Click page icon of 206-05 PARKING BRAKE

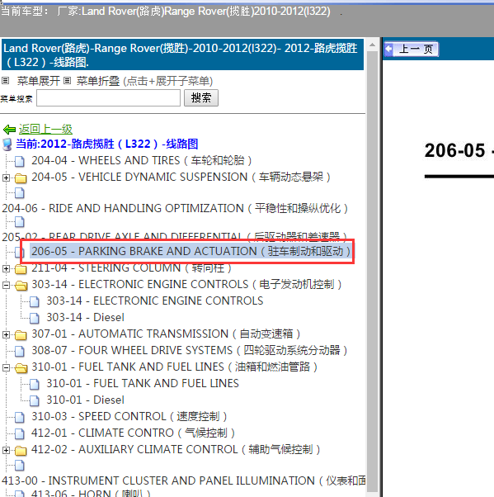click(x=20, y=253)
